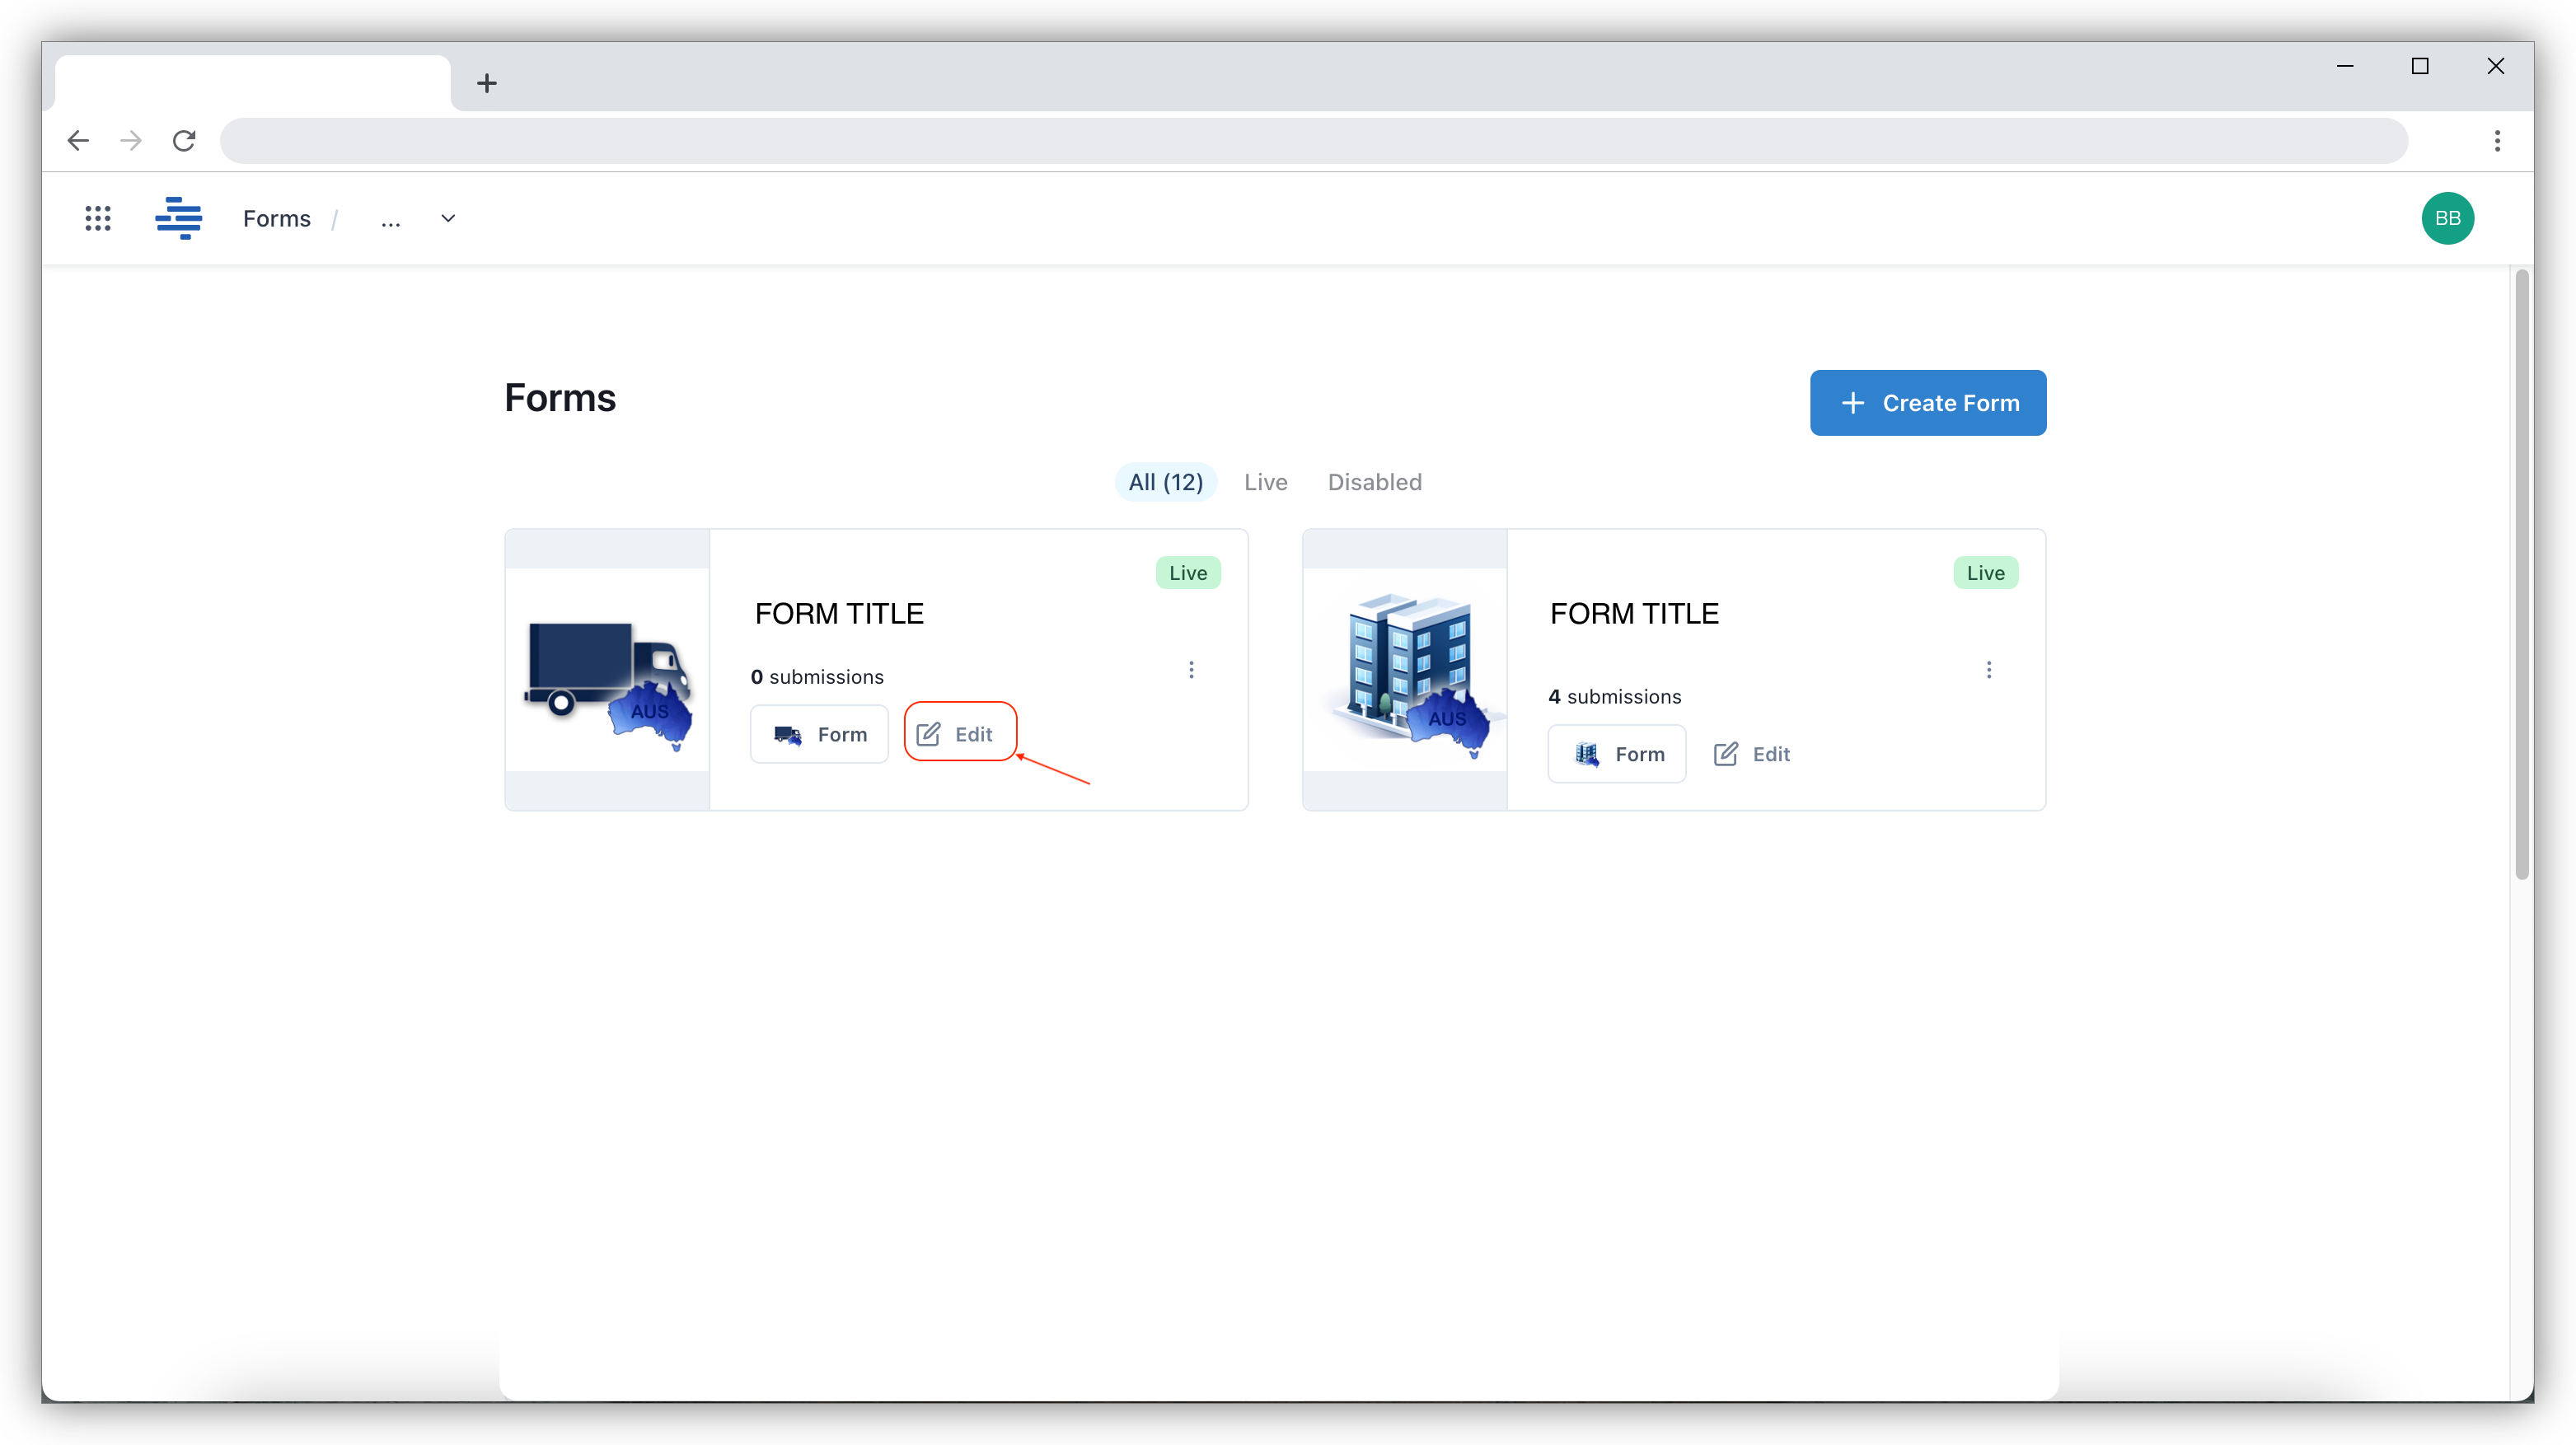Click the browser back arrow
The height and width of the screenshot is (1445, 2576).
tap(78, 141)
